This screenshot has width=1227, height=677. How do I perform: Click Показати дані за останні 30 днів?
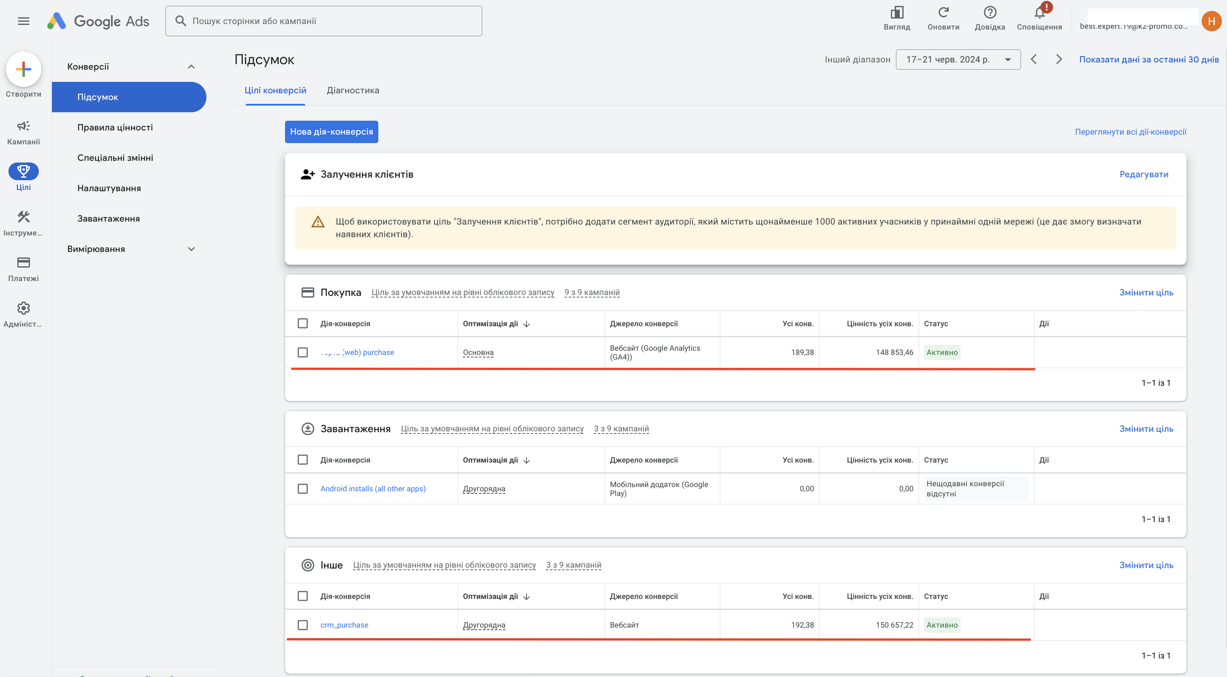pos(1149,60)
